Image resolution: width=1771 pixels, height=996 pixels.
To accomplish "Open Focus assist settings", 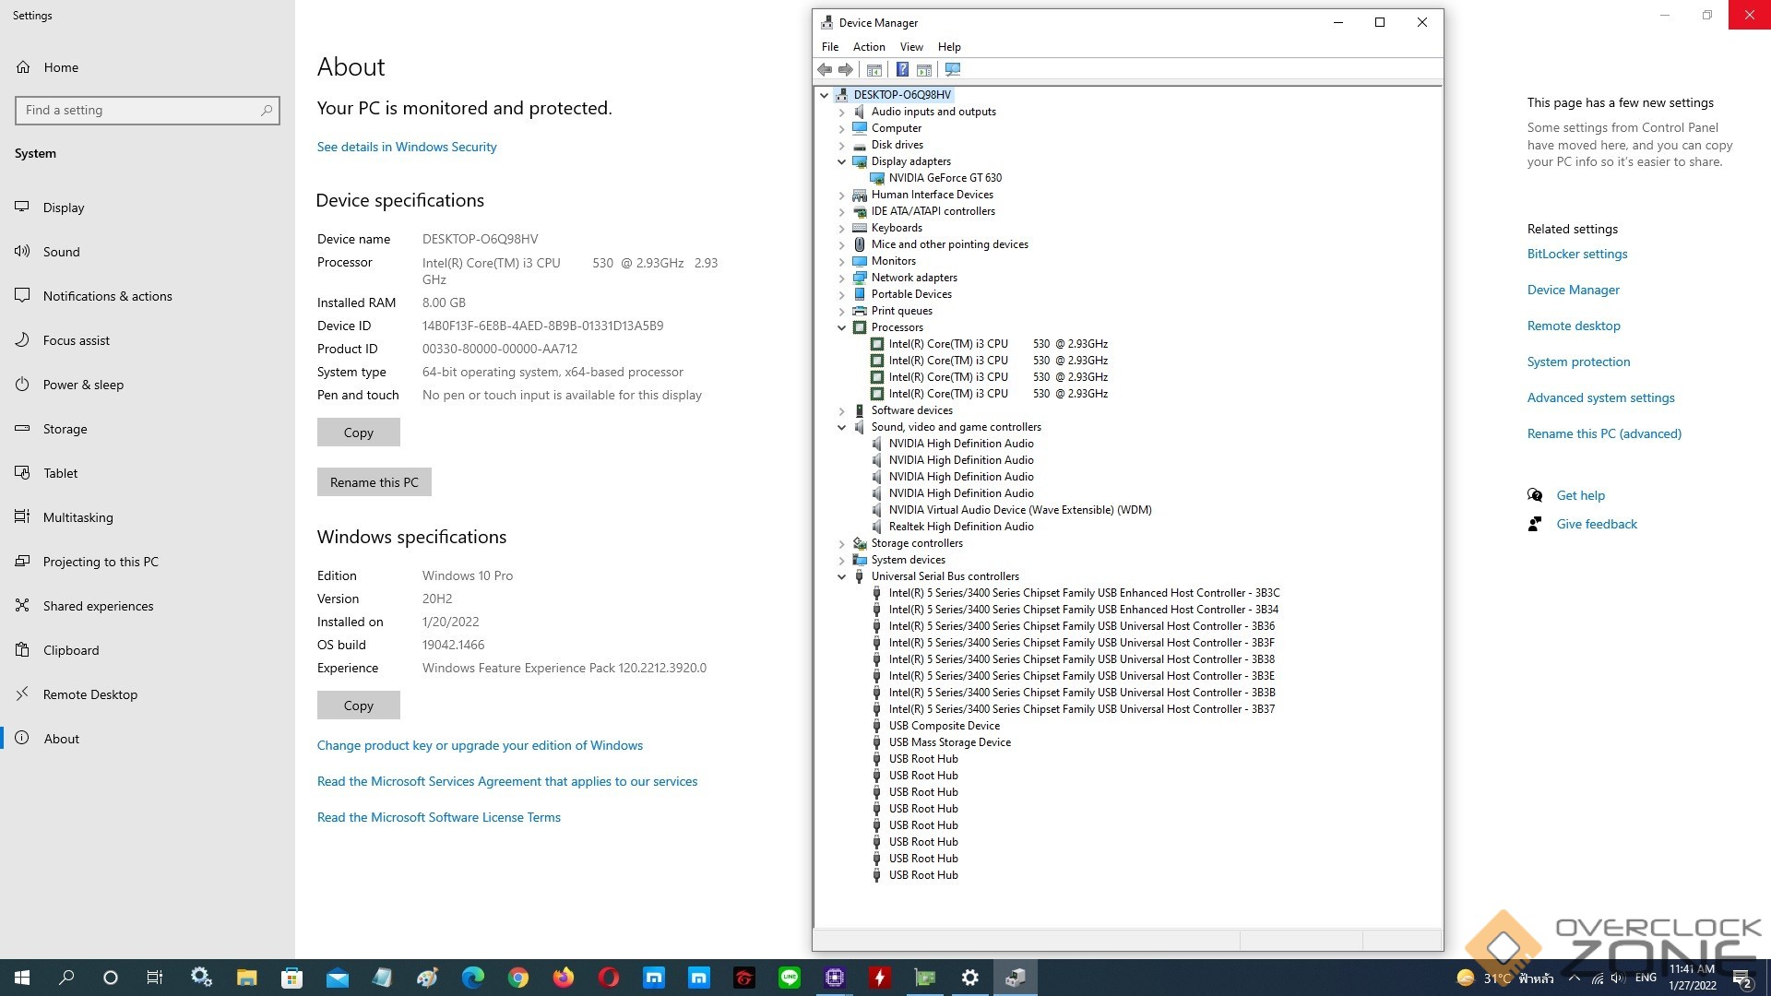I will click(x=77, y=340).
